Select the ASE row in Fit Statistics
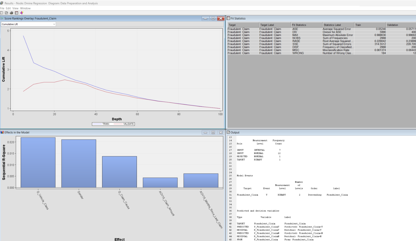The image size is (416, 241). tap(322, 29)
